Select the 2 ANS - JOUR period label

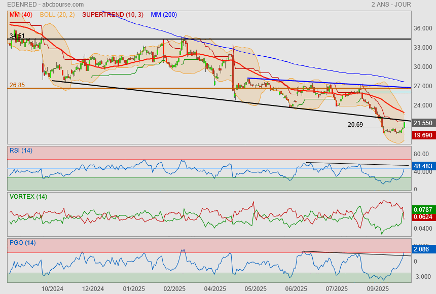pos(391,5)
